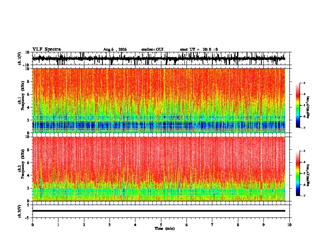This screenshot has width=326, height=252.
Task: Click the "10" tick label on time axis
Action: [289, 225]
